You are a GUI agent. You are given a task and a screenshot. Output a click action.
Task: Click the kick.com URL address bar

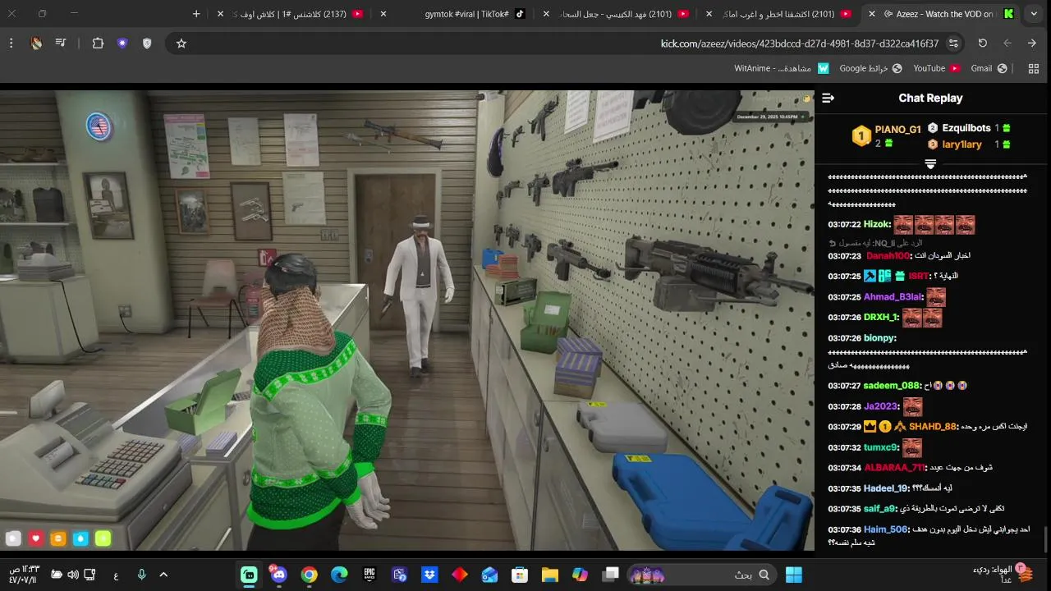click(567, 44)
